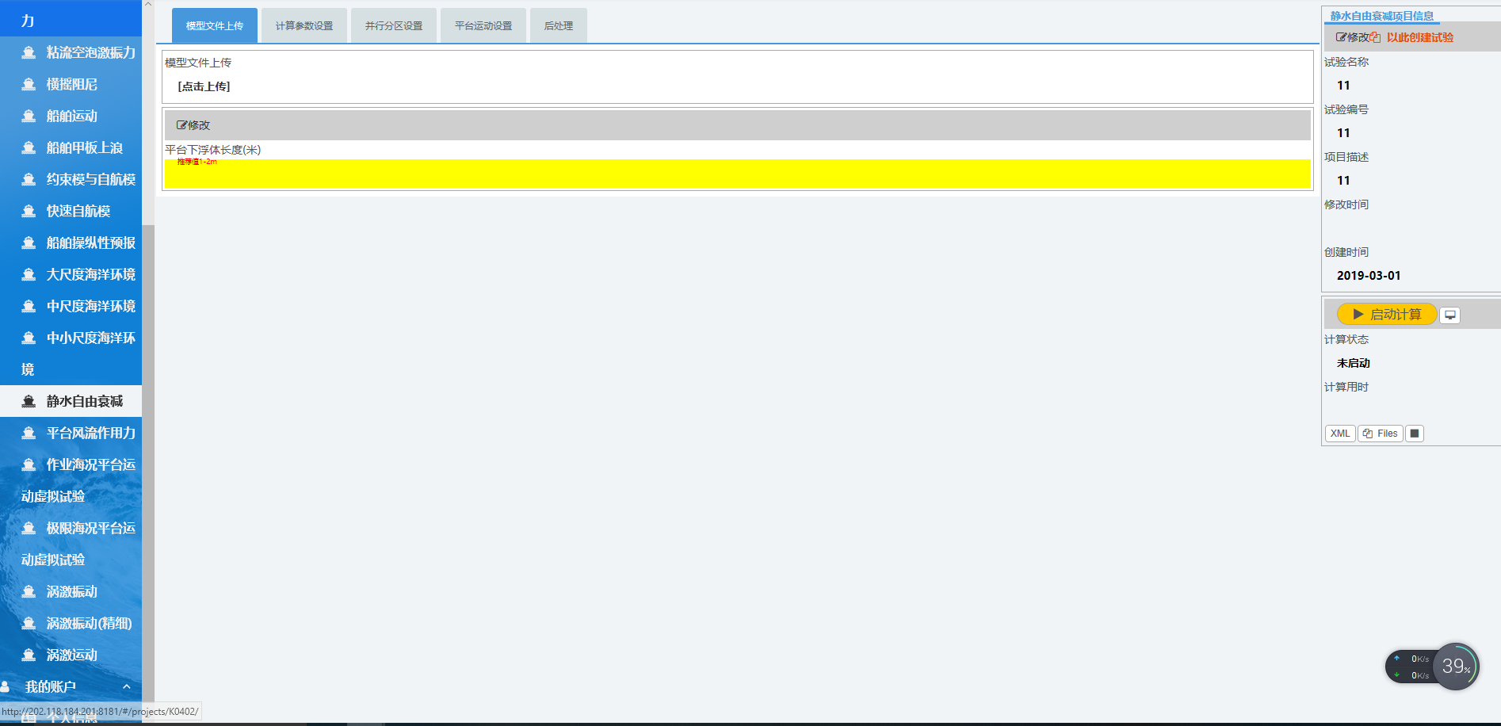Open the XML button
This screenshot has height=726, width=1501.
pyautogui.click(x=1340, y=434)
